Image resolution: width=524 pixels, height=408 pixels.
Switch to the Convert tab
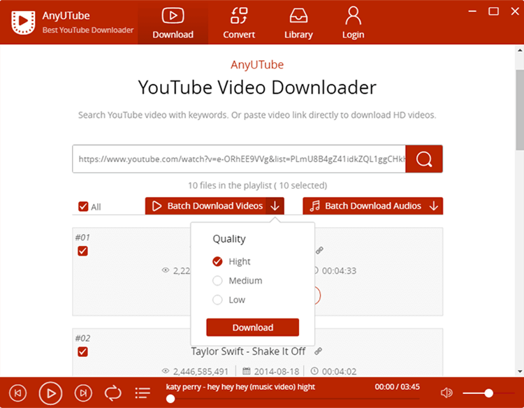click(239, 23)
